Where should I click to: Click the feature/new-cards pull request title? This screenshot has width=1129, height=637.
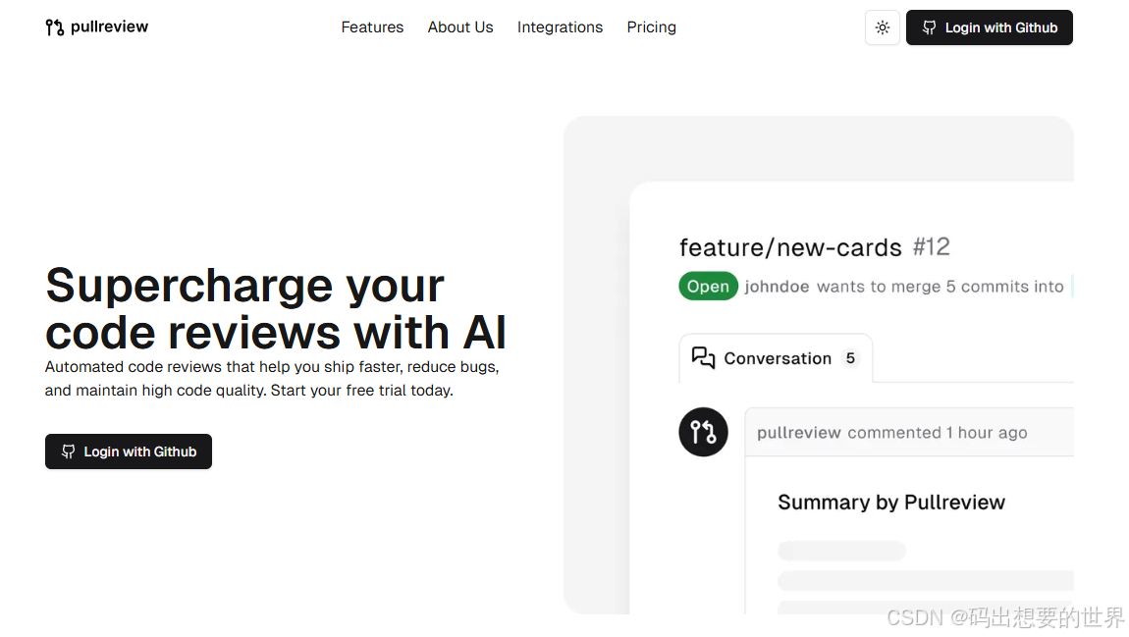(790, 247)
